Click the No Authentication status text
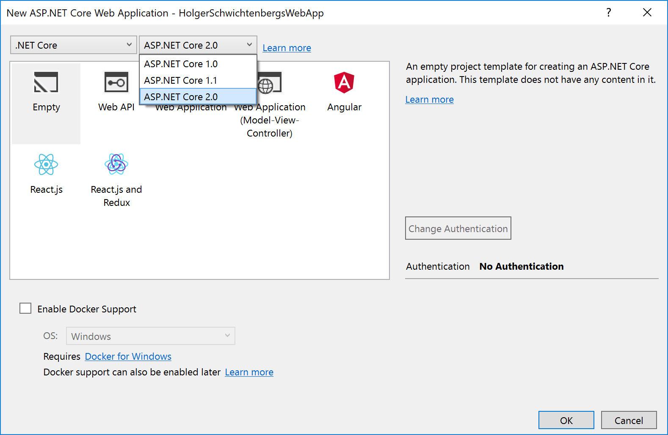 [521, 266]
